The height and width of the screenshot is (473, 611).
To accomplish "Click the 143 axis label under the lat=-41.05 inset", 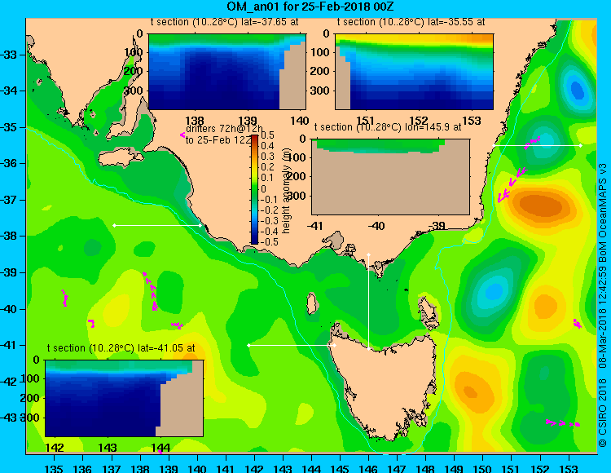I will (x=108, y=447).
